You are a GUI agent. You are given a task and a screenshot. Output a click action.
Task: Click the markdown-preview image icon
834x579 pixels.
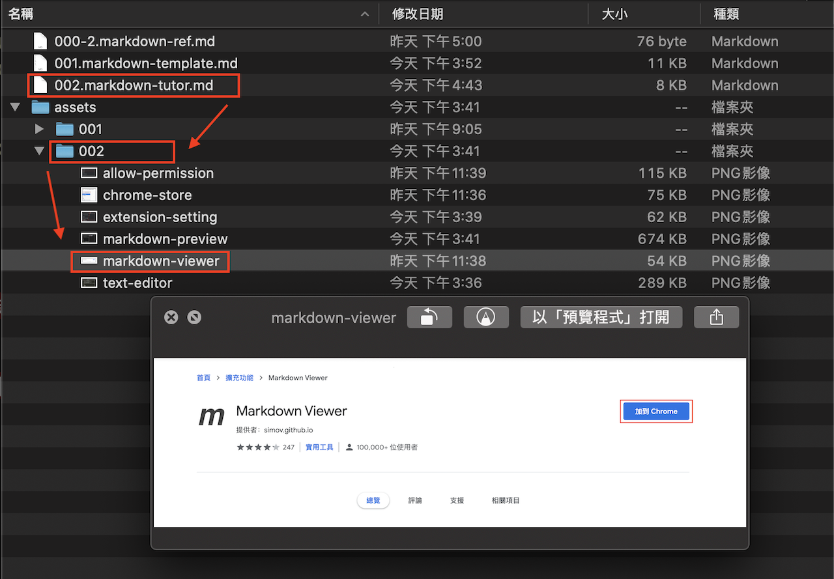(x=89, y=239)
